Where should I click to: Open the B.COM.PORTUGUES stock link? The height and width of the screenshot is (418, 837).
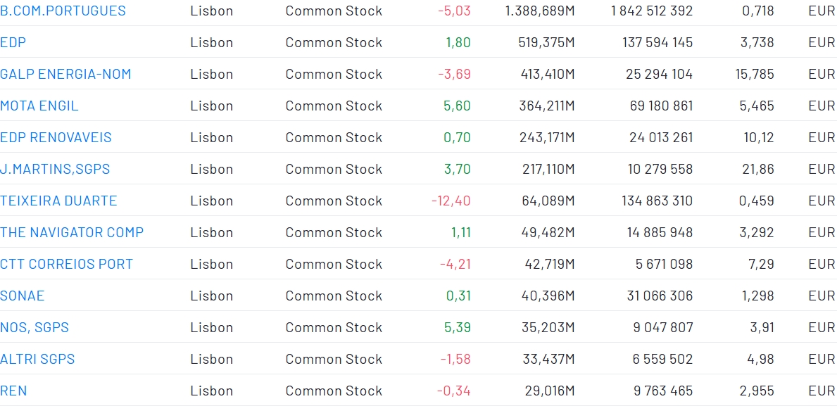click(x=63, y=11)
